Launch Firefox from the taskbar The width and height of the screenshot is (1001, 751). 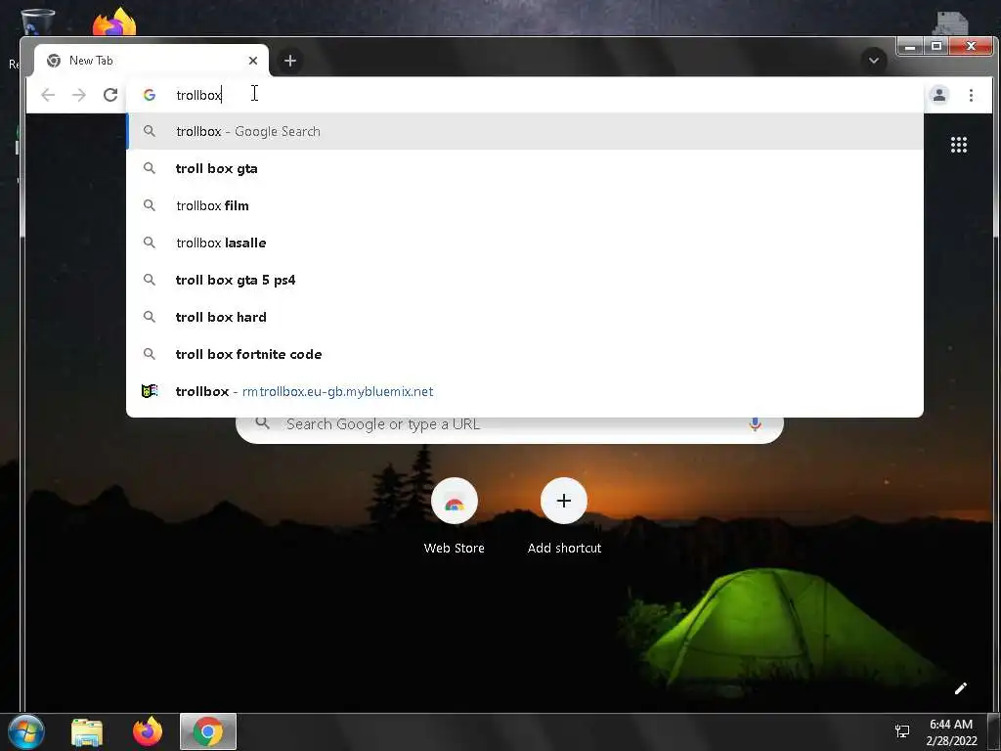pyautogui.click(x=148, y=731)
